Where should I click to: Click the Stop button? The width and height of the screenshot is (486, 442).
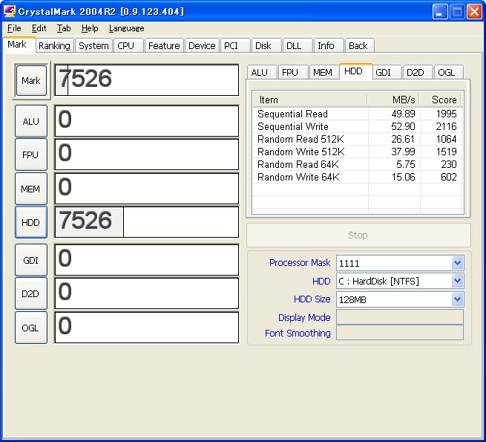click(x=358, y=235)
